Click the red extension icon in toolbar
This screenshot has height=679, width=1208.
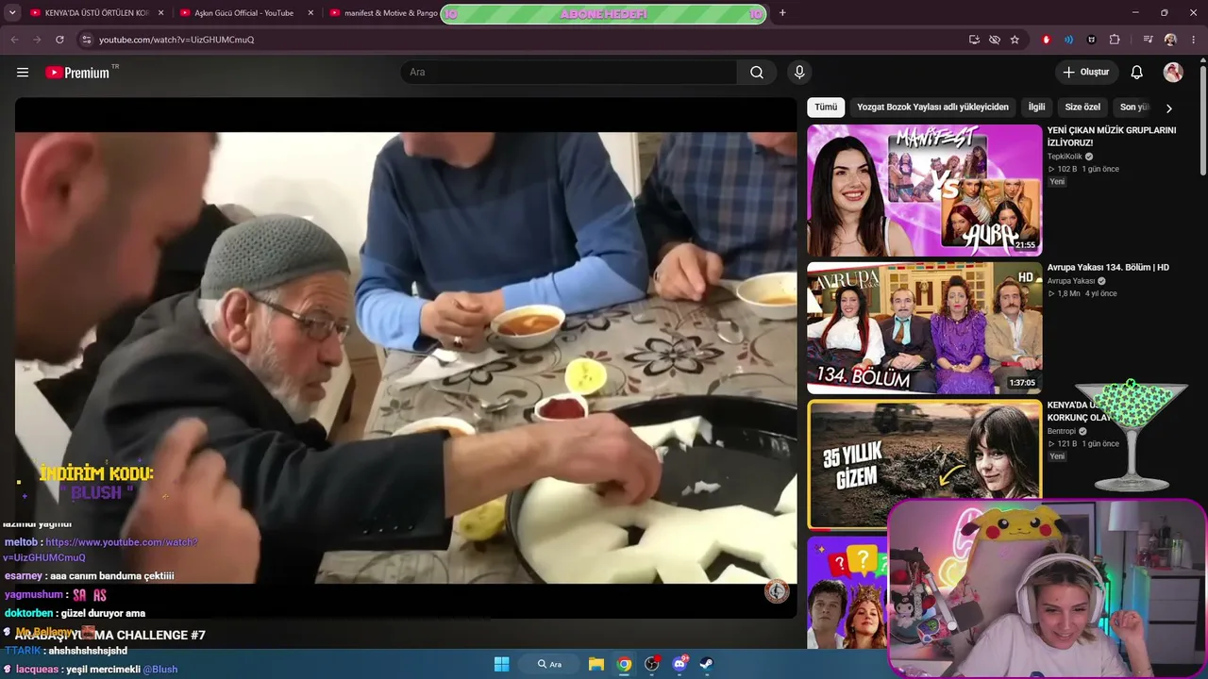click(1046, 40)
